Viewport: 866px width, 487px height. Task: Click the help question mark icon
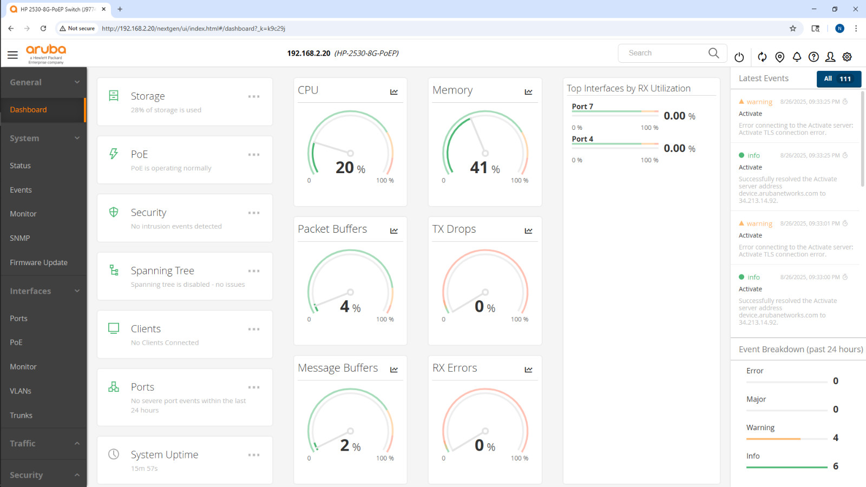813,57
